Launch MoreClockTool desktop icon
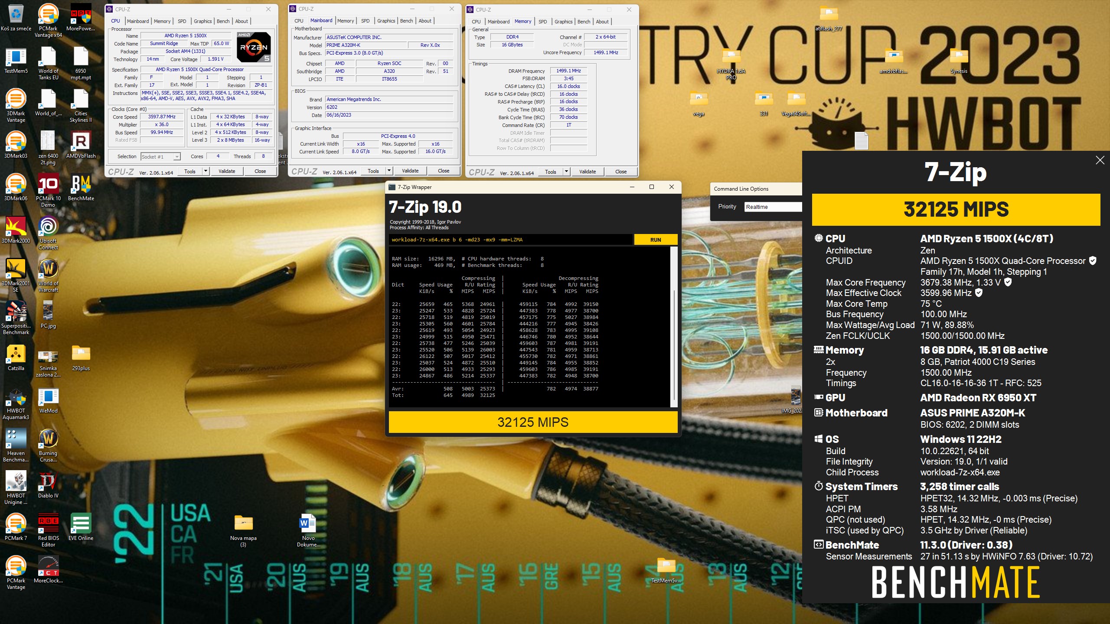Screen dimensions: 1110x624 click(x=48, y=569)
